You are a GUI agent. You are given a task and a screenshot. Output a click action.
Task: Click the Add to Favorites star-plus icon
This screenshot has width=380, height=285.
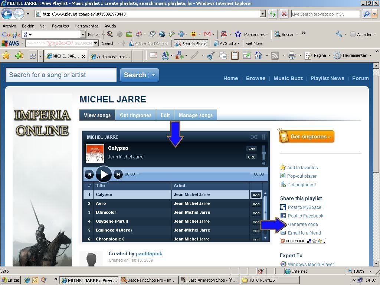click(19, 56)
